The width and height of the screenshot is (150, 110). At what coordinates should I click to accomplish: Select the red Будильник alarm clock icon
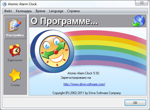pyautogui.click(x=15, y=50)
